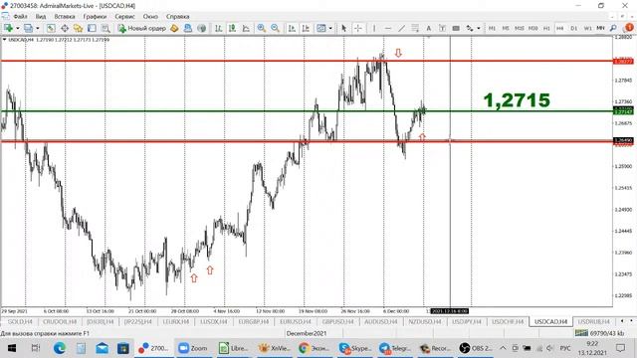
Task: Expand the Profiles dropdown arrow
Action: coord(38,28)
